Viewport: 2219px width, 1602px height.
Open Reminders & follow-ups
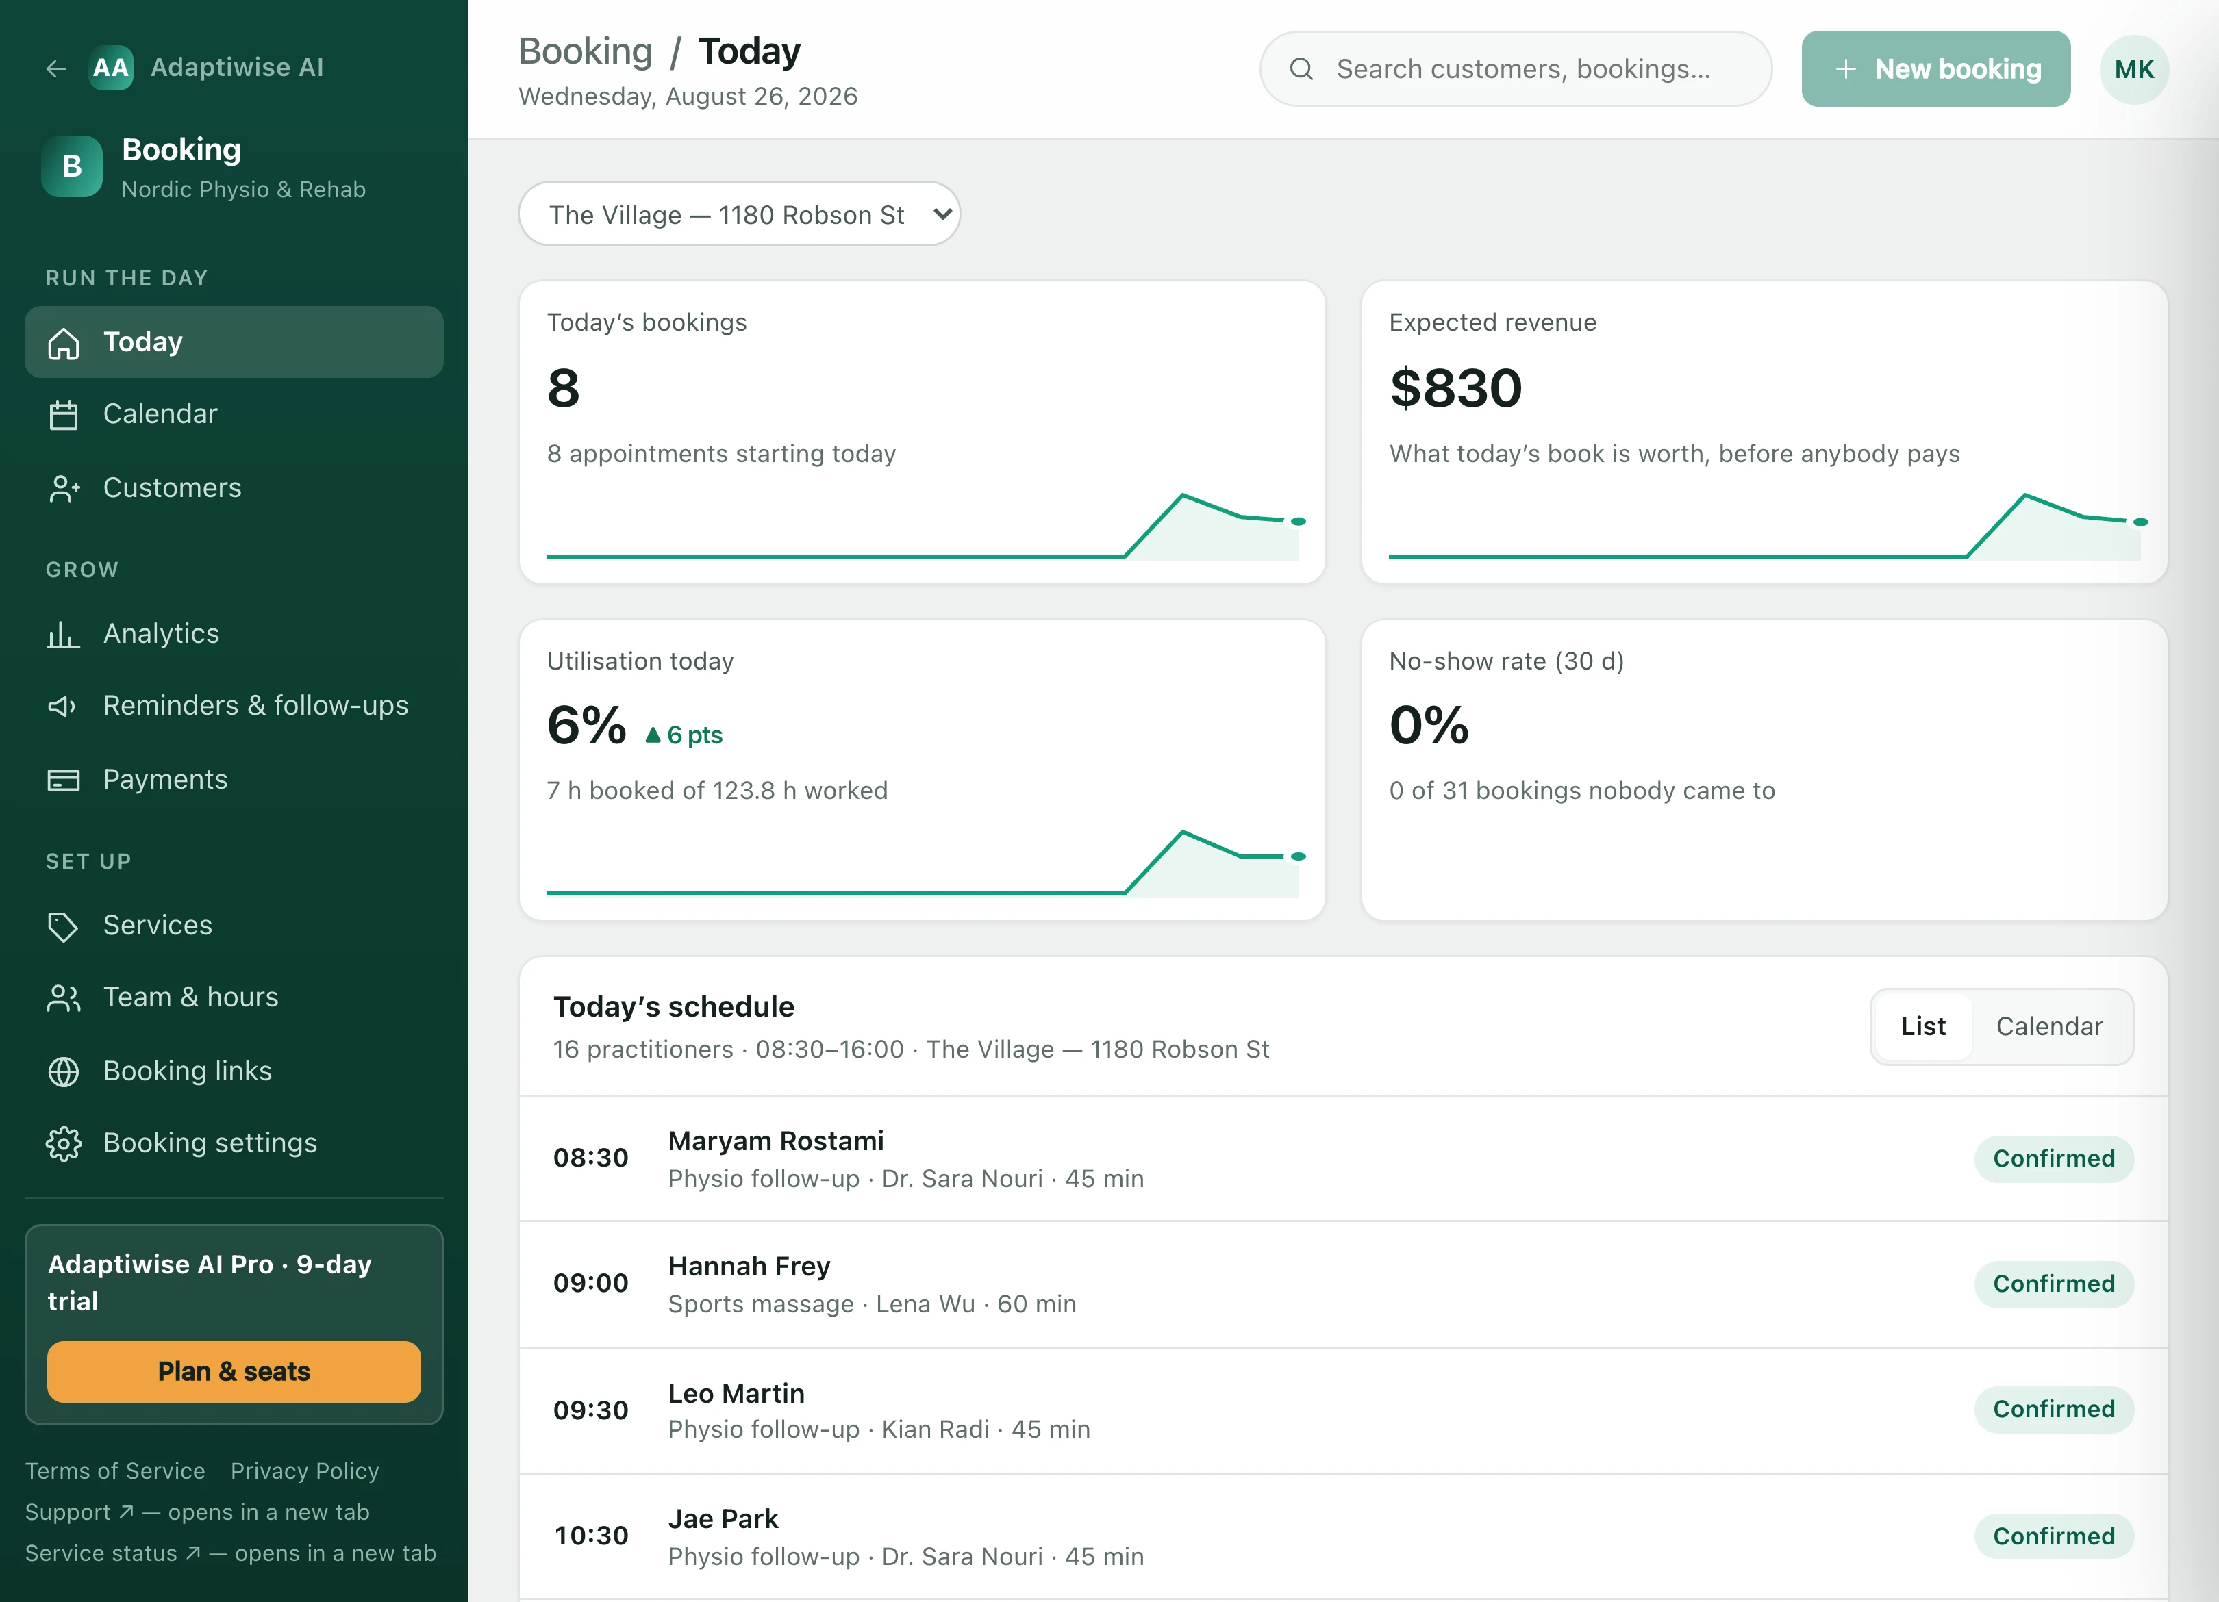coord(234,706)
